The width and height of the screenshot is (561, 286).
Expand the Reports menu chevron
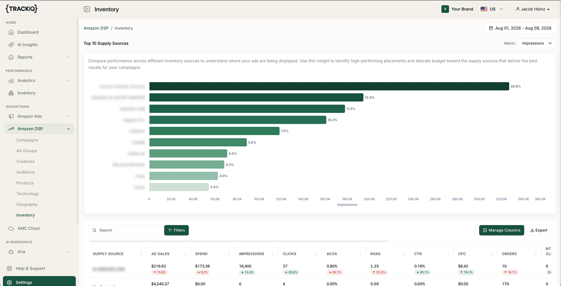coord(69,57)
